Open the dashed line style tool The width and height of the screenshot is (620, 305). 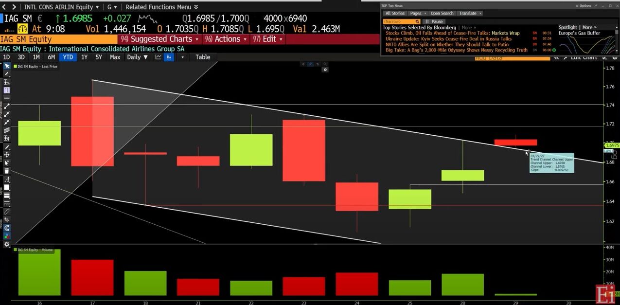(x=7, y=202)
